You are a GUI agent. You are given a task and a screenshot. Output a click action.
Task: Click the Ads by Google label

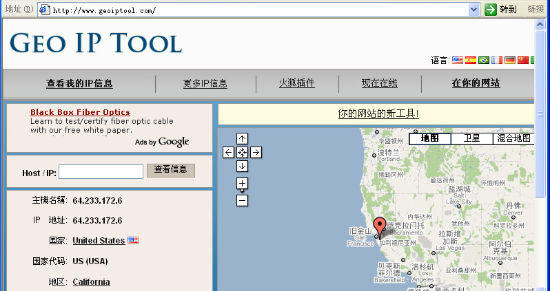click(162, 142)
